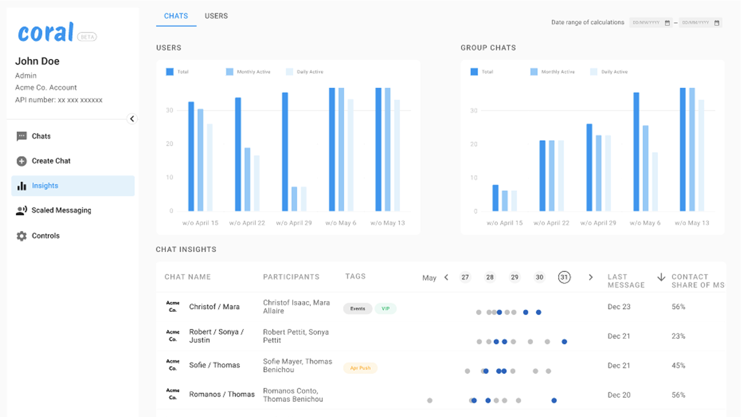This screenshot has width=741, height=417.
Task: Open Controls gear icon
Action: click(22, 236)
